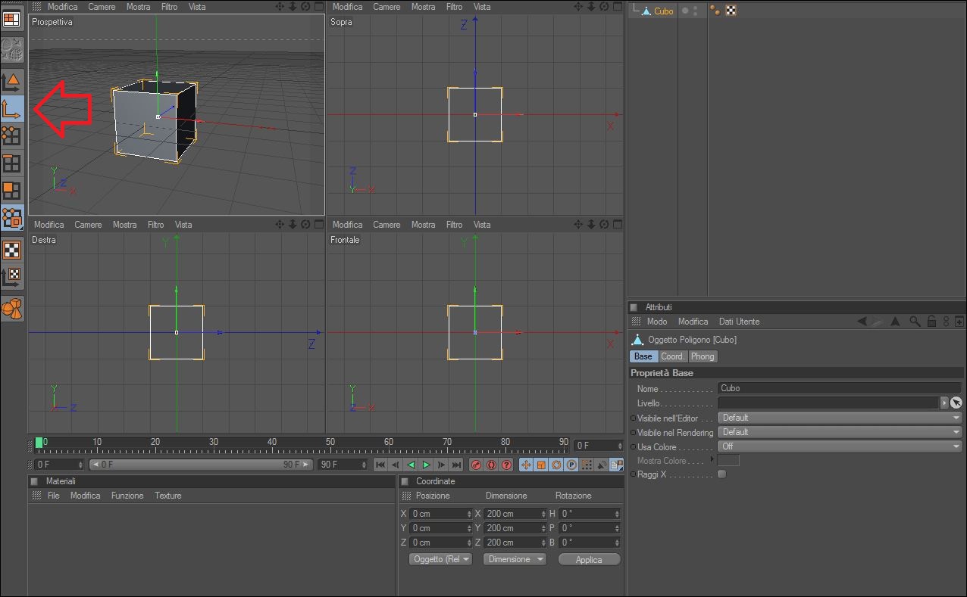Screen dimensions: 967x597
Task: Click the Applica button
Action: (x=589, y=560)
